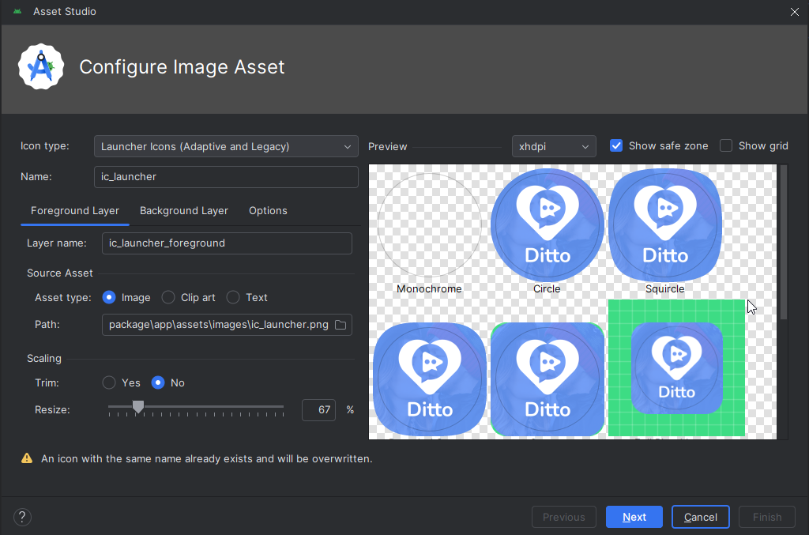Open the Icon type dropdown
This screenshot has width=809, height=535.
[226, 147]
